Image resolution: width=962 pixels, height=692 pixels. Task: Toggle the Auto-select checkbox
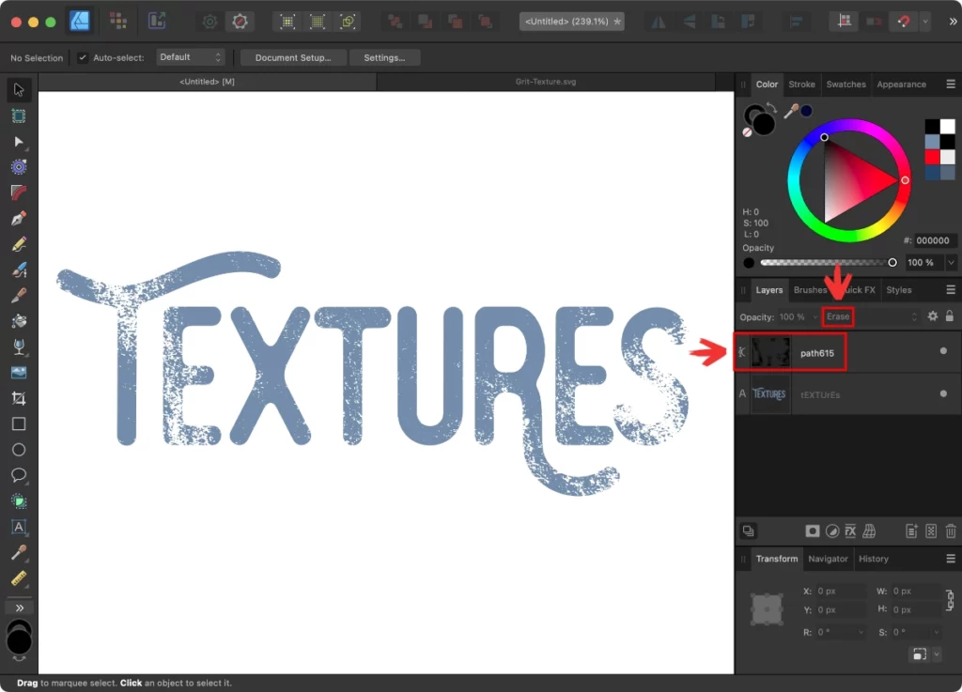click(83, 58)
